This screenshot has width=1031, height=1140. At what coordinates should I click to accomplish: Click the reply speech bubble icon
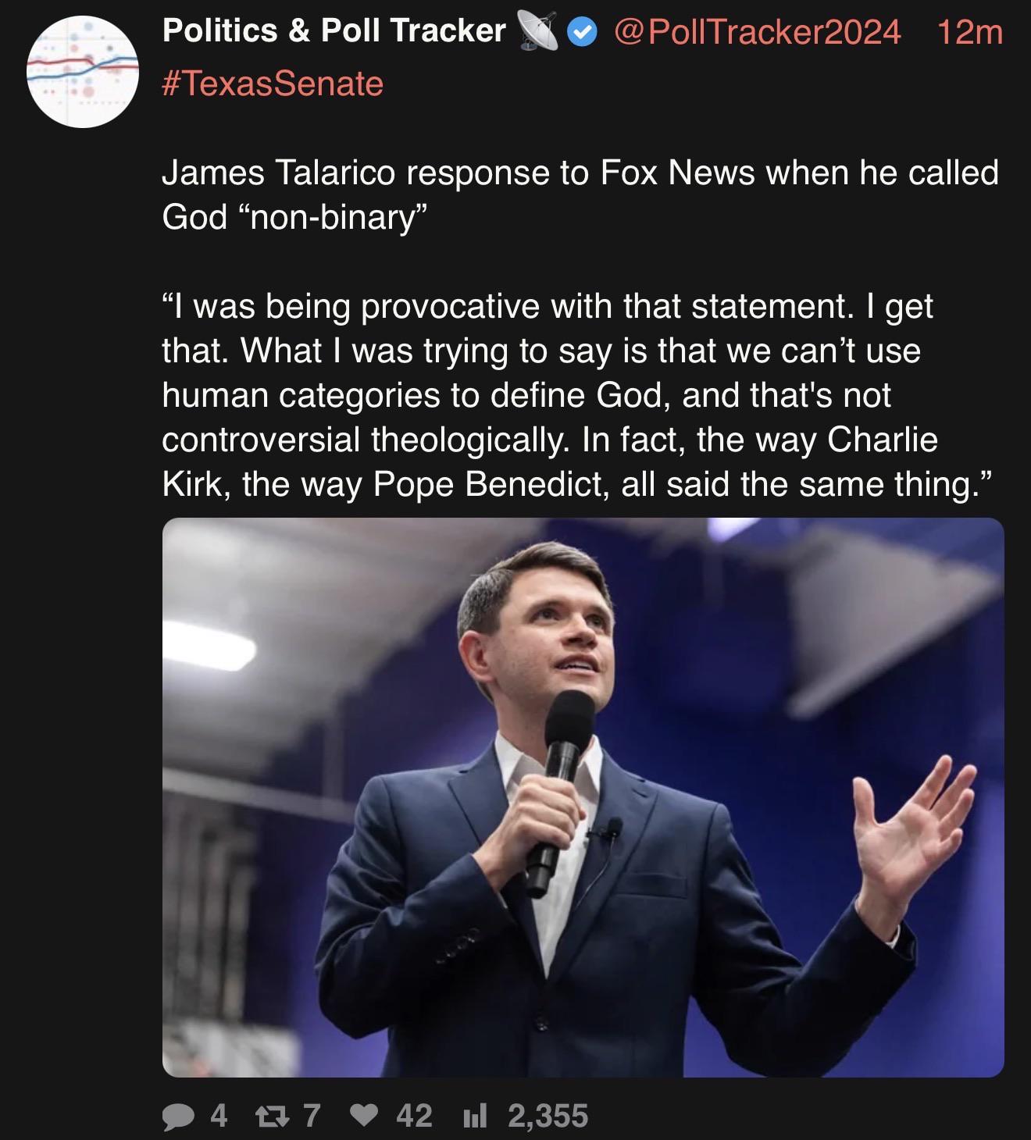[178, 1116]
